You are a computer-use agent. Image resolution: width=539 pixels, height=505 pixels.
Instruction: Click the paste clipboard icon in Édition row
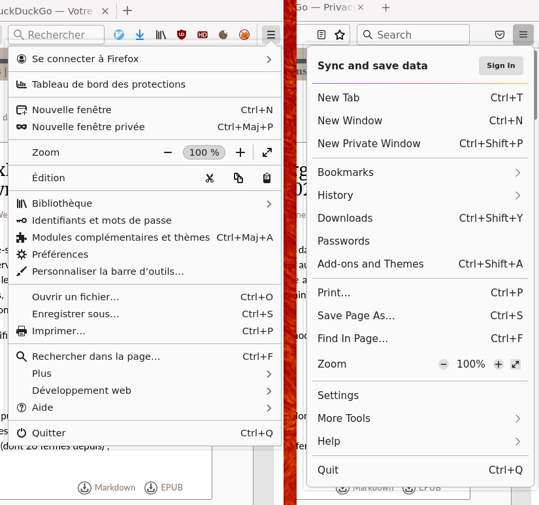pos(267,178)
